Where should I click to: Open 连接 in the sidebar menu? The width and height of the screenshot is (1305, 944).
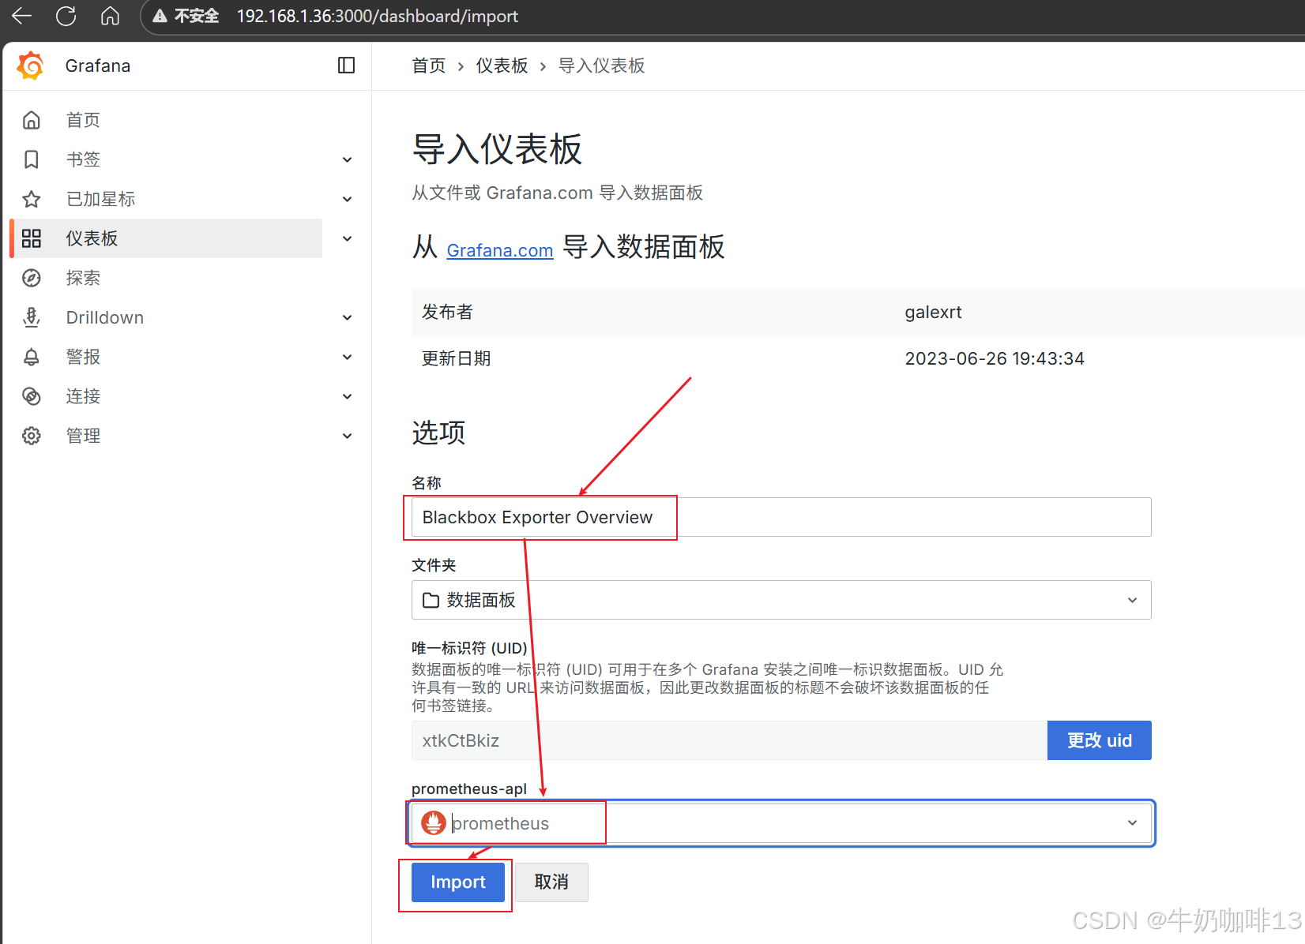click(x=83, y=396)
